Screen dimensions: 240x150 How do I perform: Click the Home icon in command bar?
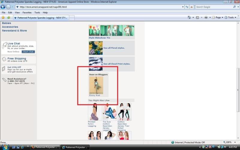[189, 17]
